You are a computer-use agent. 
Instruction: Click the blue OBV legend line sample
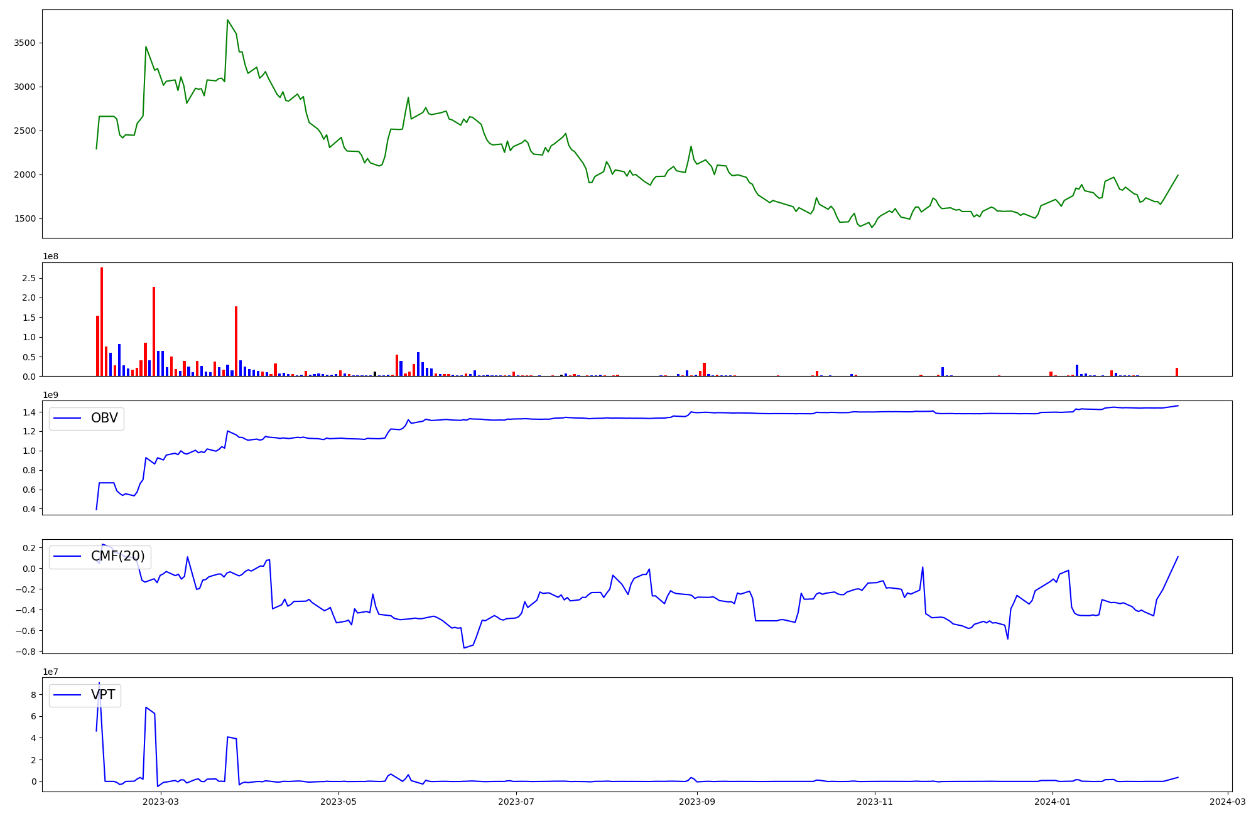coord(68,418)
